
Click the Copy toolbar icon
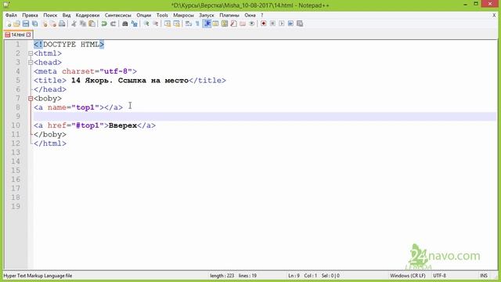point(83,23)
